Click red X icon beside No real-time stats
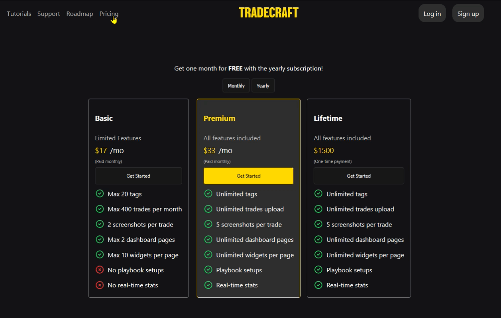Viewport: 501px width, 318px height. click(x=100, y=285)
